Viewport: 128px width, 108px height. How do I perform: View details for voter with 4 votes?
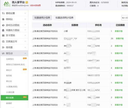[119, 68]
